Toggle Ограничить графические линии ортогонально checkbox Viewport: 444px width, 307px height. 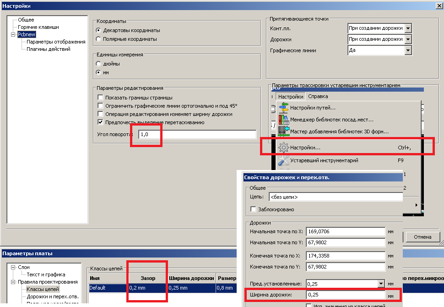point(100,105)
